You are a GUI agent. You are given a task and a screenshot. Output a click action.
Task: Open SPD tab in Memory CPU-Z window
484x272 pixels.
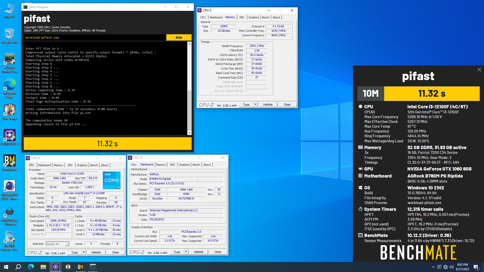[x=241, y=17]
